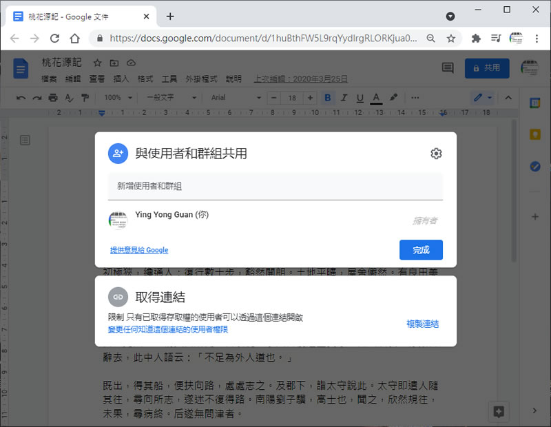Open the text color A swatch
Image resolution: width=551 pixels, height=427 pixels.
pyautogui.click(x=376, y=98)
